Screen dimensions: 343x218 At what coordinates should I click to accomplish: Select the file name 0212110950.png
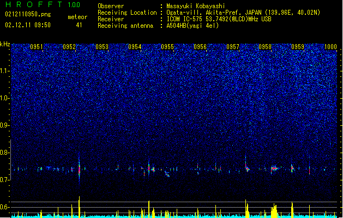click(x=28, y=14)
